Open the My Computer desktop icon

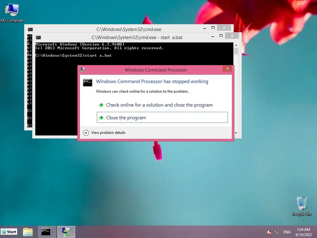(12, 13)
